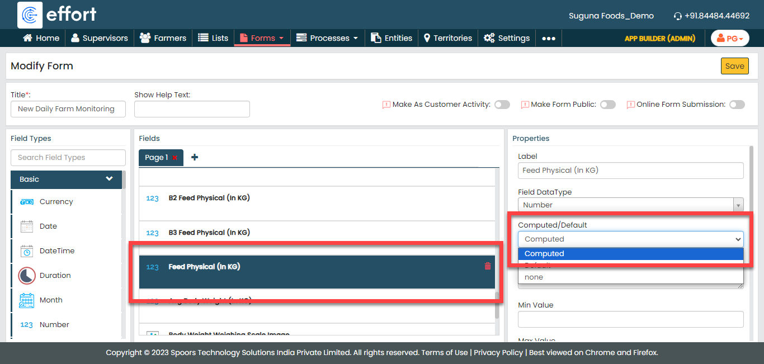This screenshot has height=364, width=764.
Task: Toggle Make As Customer Activity switch
Action: [x=502, y=105]
